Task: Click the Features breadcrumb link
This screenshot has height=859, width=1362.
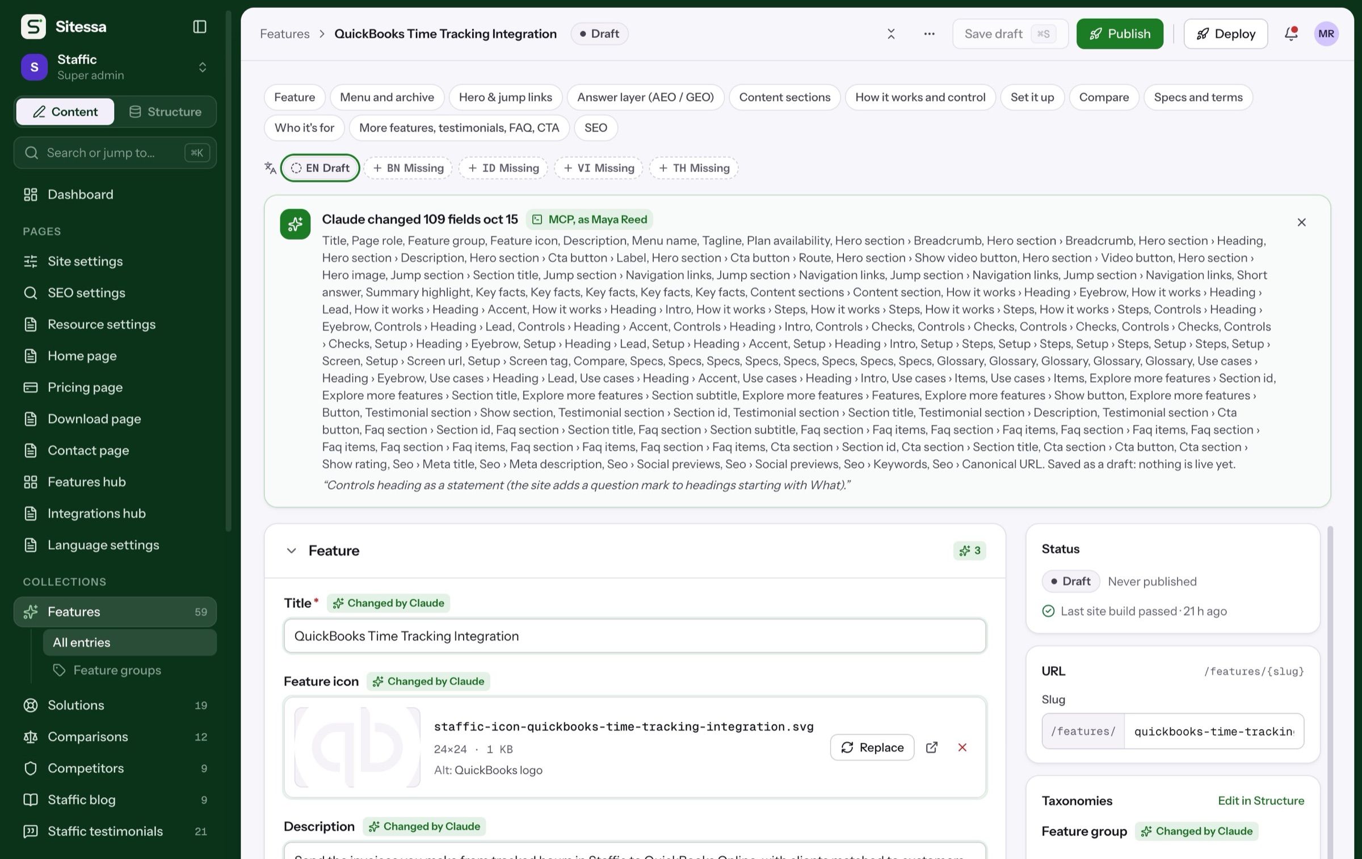Action: coord(284,33)
